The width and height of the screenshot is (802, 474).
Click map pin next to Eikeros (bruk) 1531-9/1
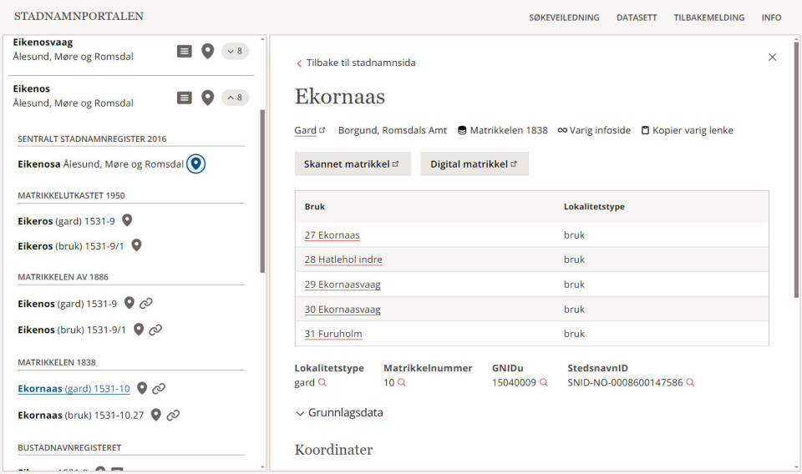pyautogui.click(x=137, y=245)
